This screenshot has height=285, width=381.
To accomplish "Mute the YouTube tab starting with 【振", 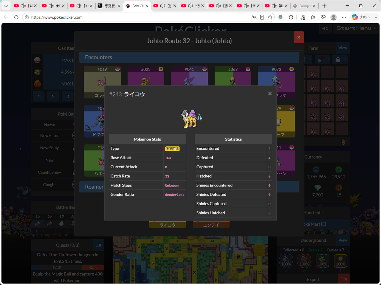I will coord(218,6).
